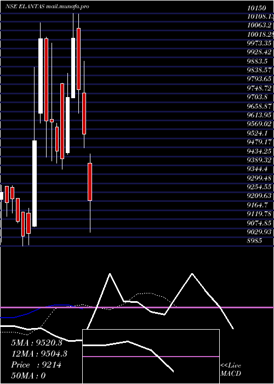
Task: Select the 9613.95 price level label
Action: click(x=259, y=115)
